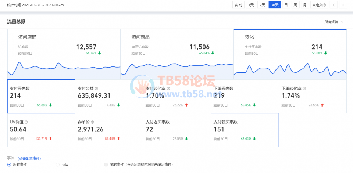Select the 节日 radio option

[57, 165]
